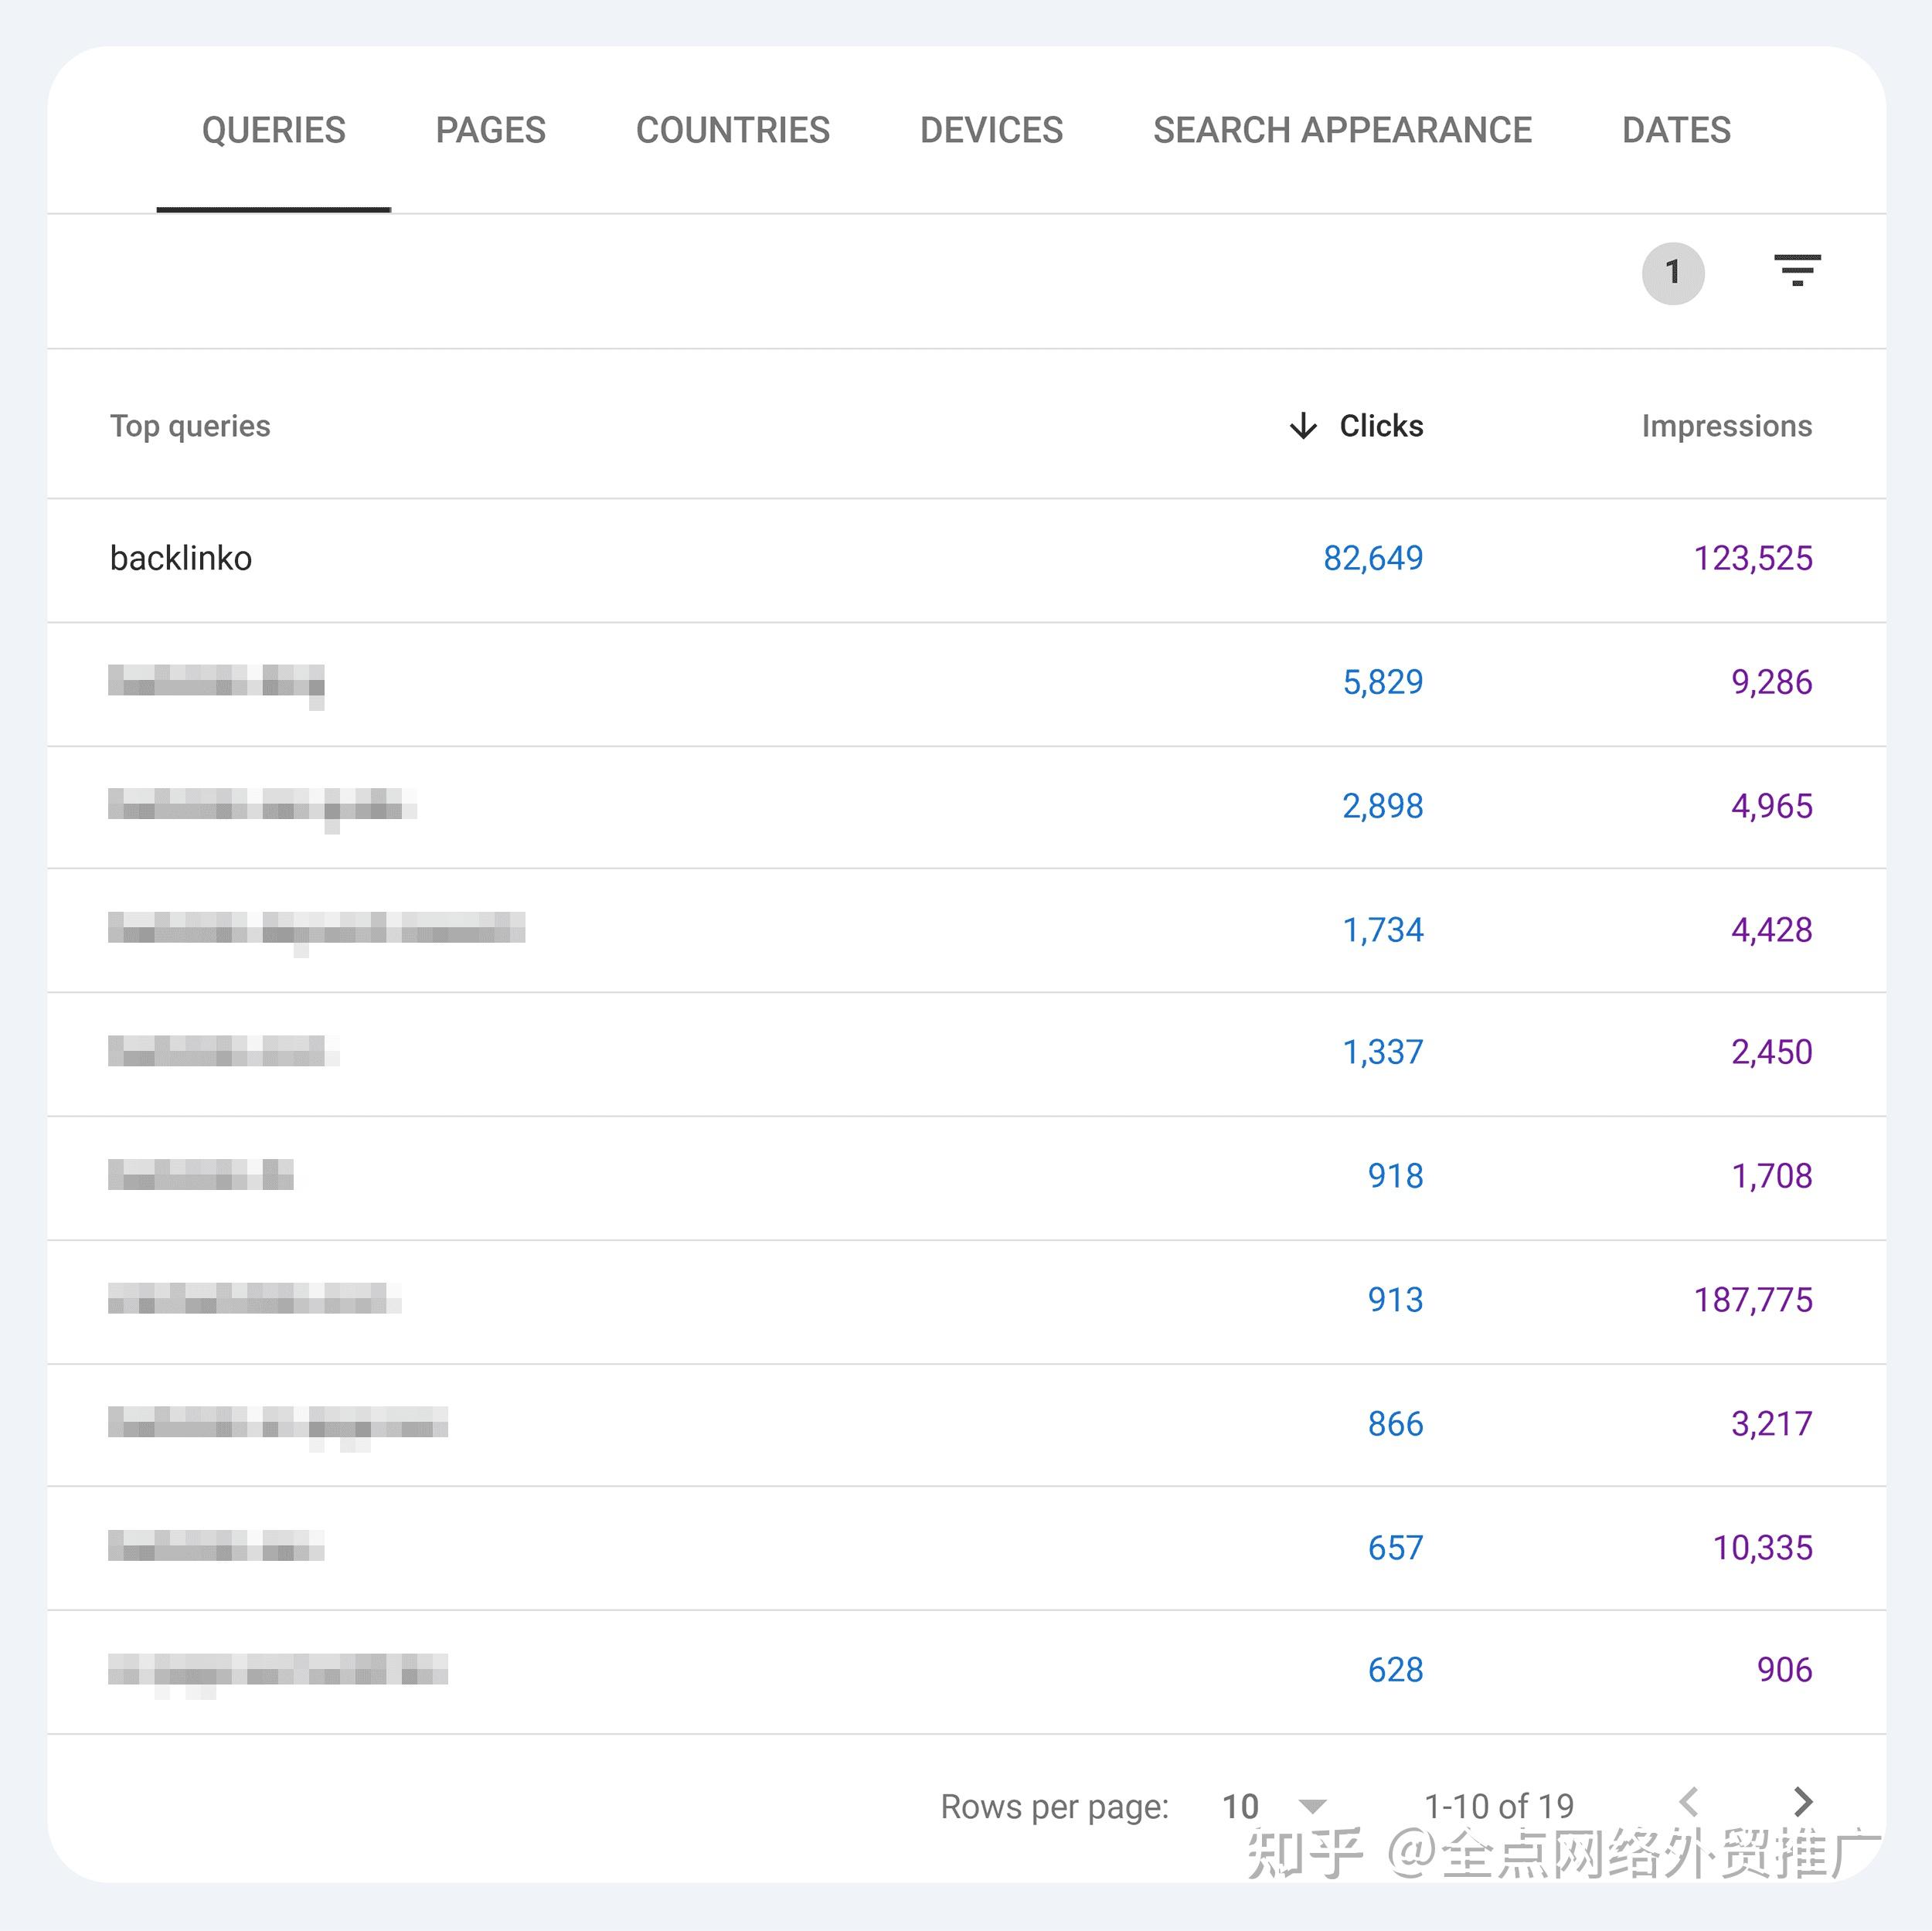Click the descending sort arrow beside Clicks
Screen dimensions: 1932x1931
1303,426
